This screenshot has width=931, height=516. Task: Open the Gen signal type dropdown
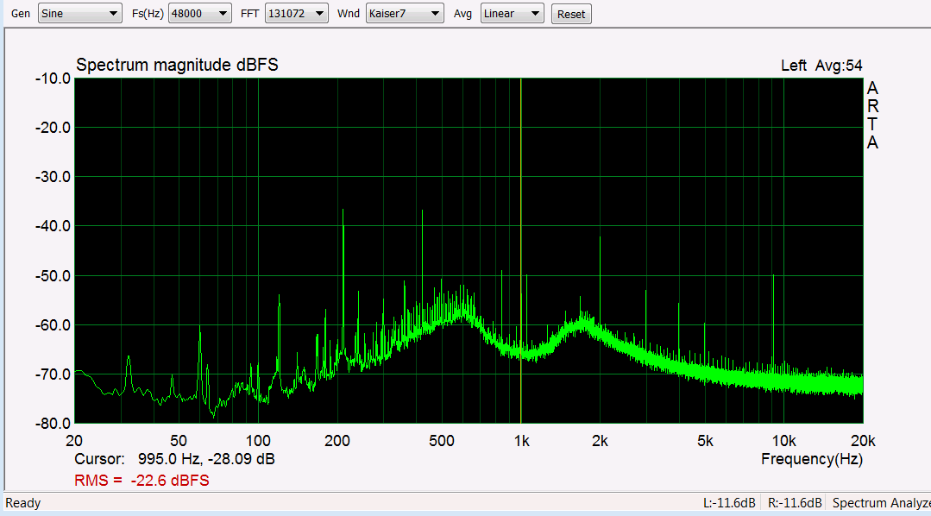(79, 14)
